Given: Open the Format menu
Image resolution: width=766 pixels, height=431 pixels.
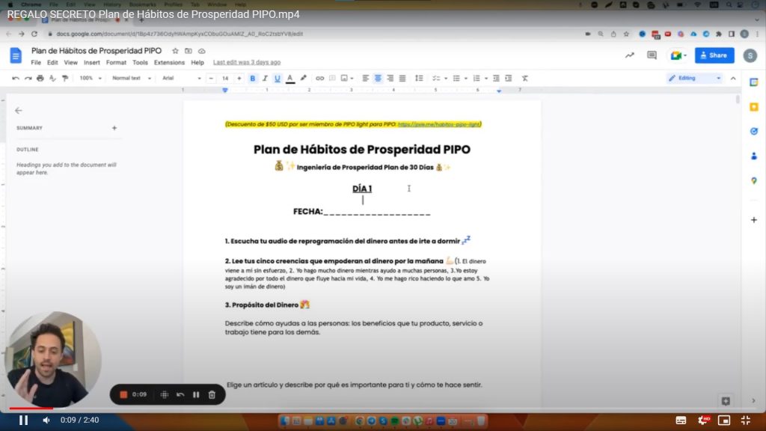Looking at the screenshot, I should [116, 63].
